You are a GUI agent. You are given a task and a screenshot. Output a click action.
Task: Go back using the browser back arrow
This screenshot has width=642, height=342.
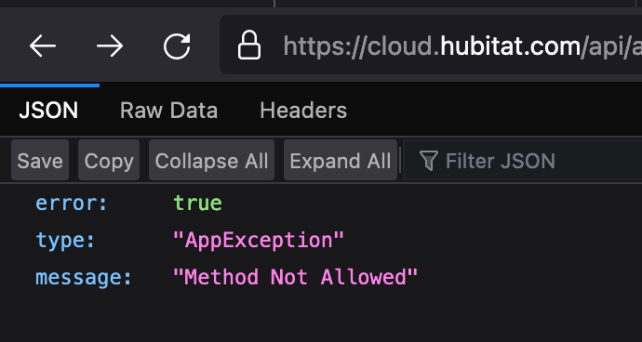click(43, 46)
